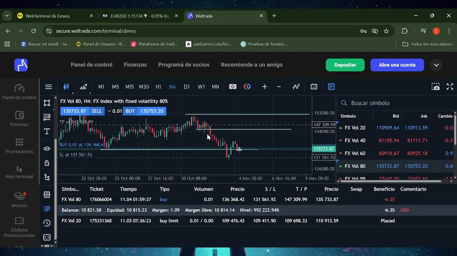The height and width of the screenshot is (256, 457).
Task: Toggle the toolbox panel icon in sidebar
Action: click(x=47, y=194)
